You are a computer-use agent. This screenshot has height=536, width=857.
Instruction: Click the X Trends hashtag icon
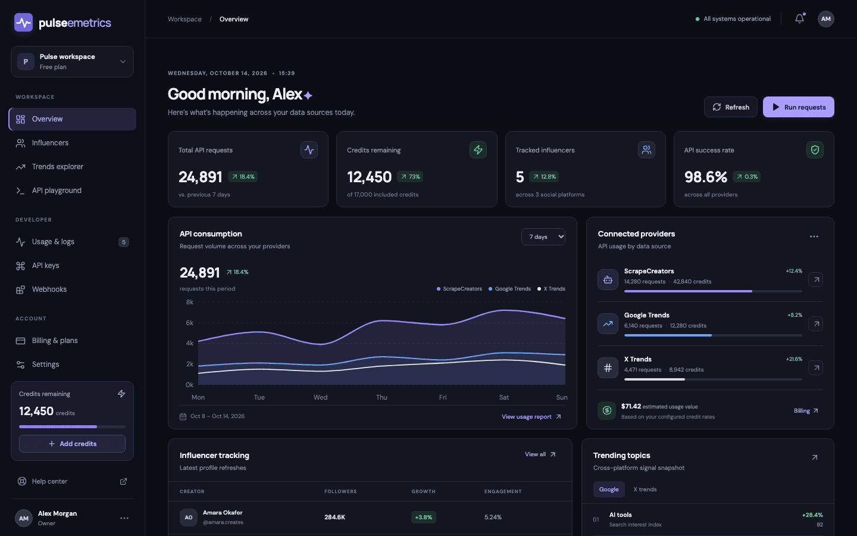[608, 367]
